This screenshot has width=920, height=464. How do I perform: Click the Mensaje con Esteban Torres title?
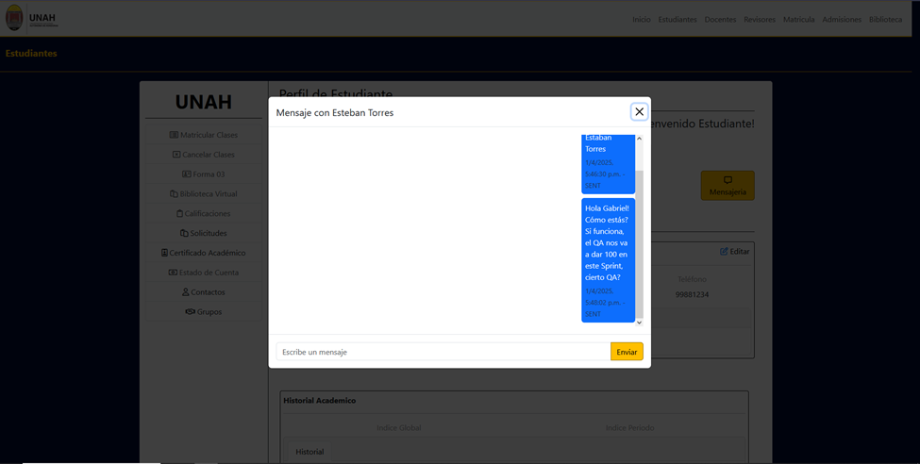click(335, 113)
